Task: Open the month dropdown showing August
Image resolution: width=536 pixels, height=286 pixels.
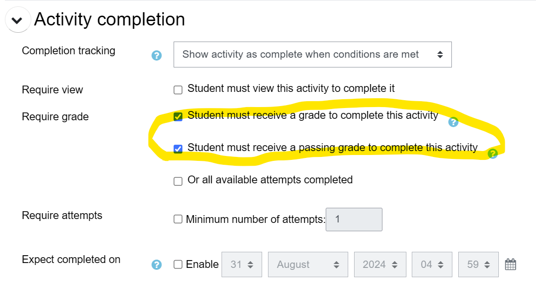Action: 308,264
